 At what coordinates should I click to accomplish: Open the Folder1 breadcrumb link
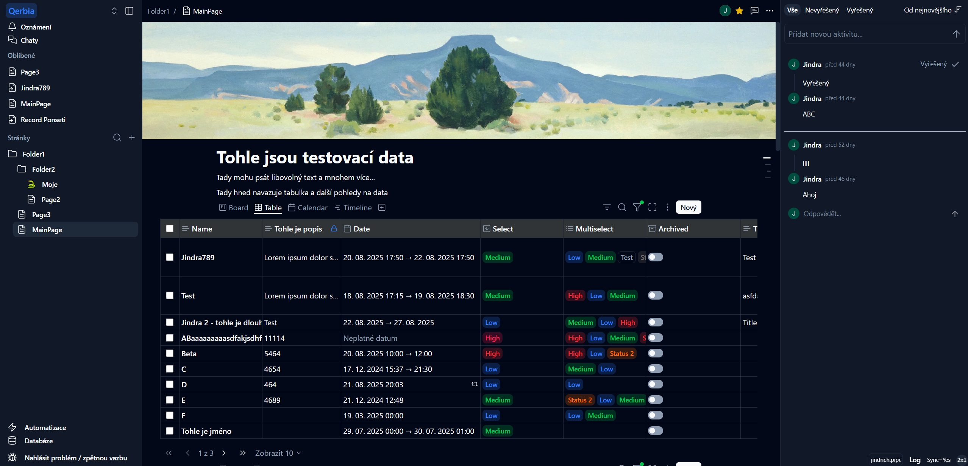click(158, 11)
